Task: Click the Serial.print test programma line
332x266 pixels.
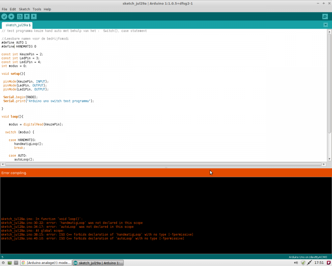Action: [x=49, y=101]
